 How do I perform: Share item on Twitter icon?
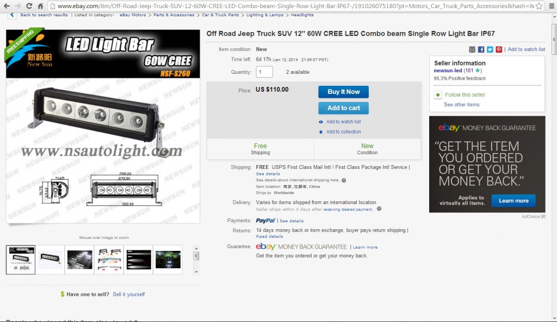[490, 49]
